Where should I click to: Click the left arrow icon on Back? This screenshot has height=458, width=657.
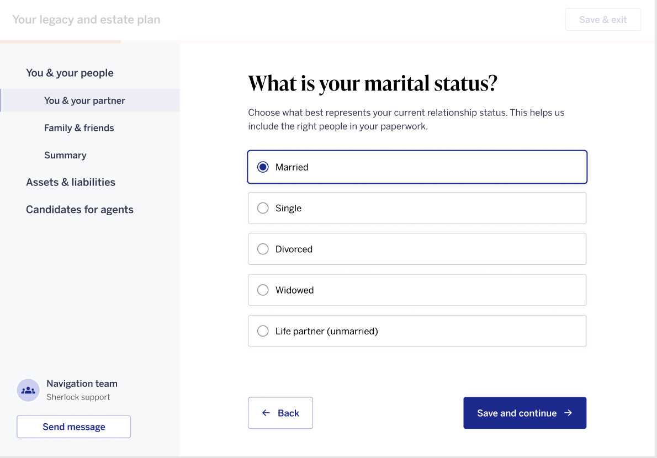[x=266, y=413]
